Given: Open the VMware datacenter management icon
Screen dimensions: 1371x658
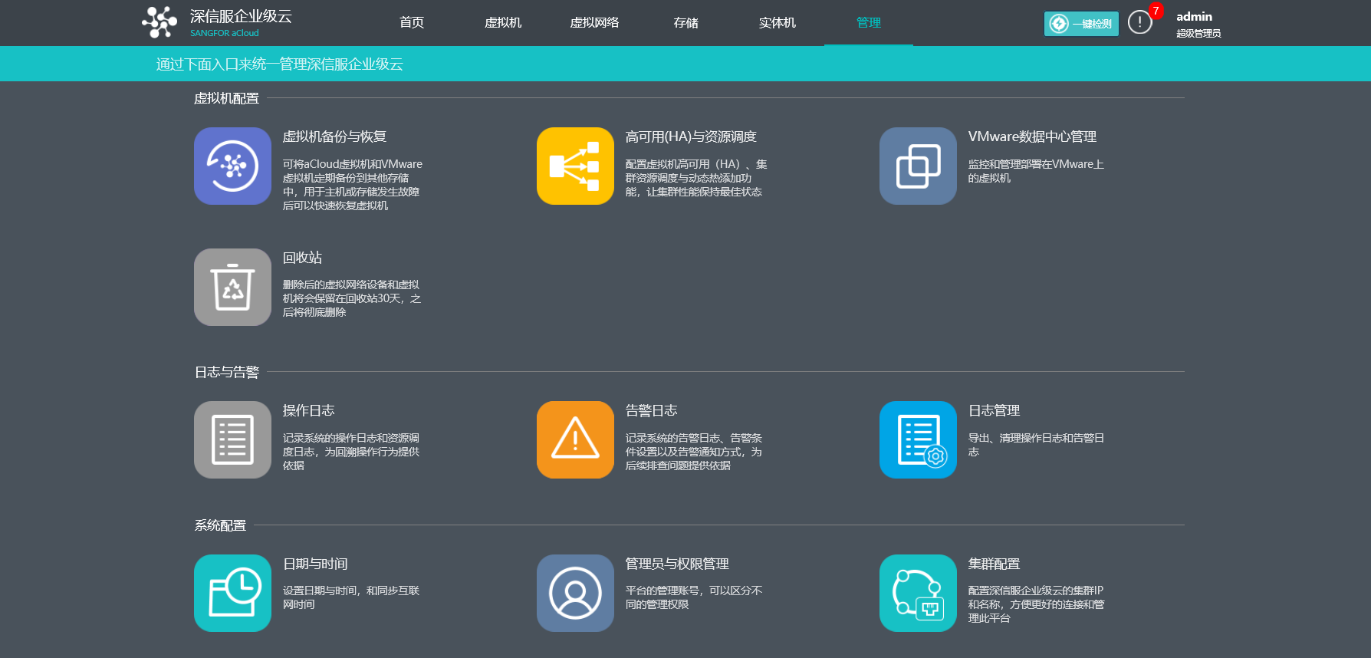Looking at the screenshot, I should [918, 166].
